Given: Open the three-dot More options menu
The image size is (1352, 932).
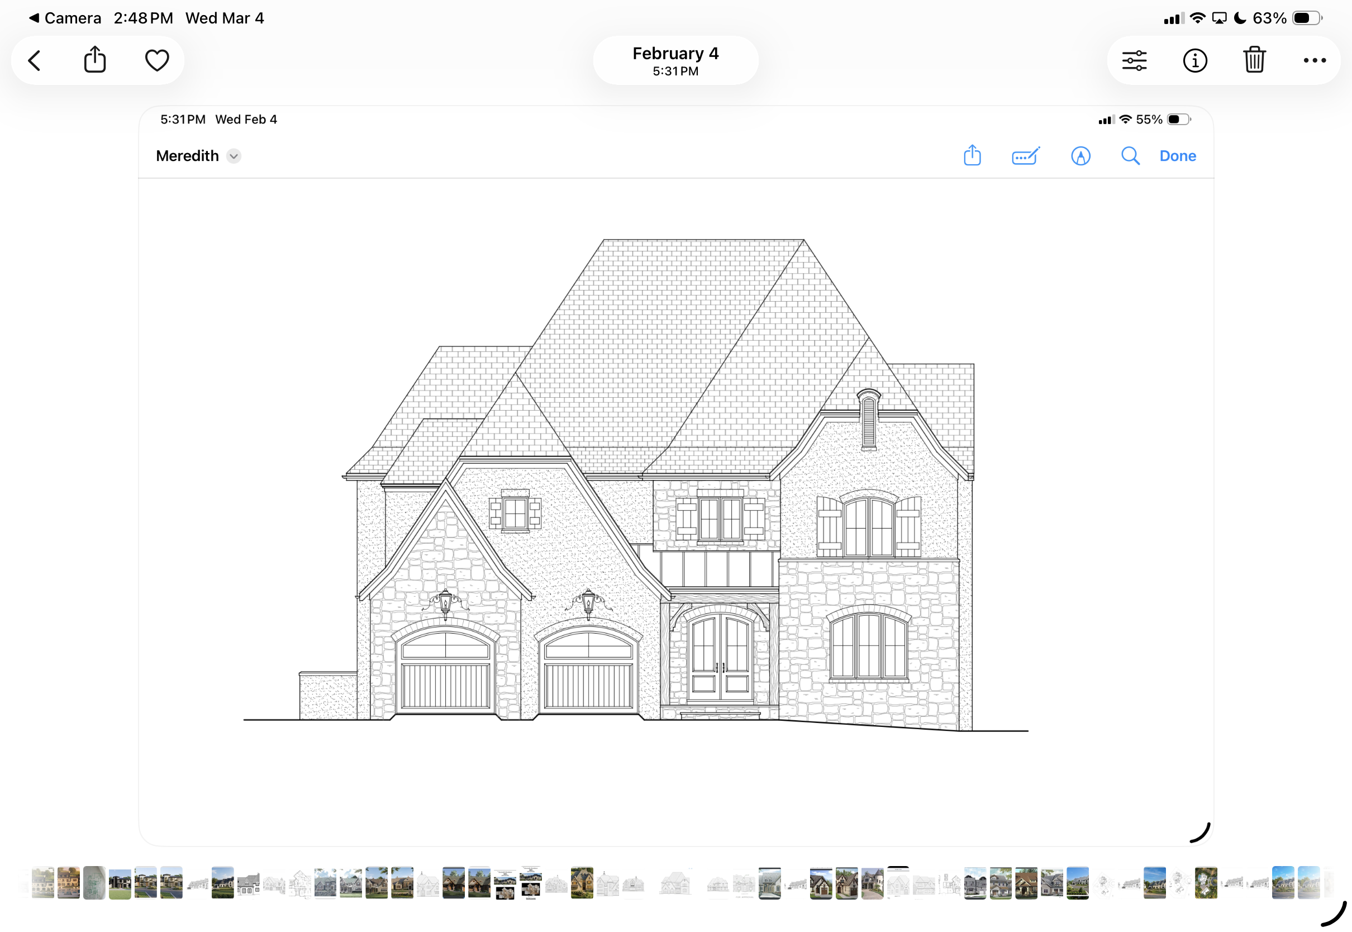Looking at the screenshot, I should [1314, 60].
